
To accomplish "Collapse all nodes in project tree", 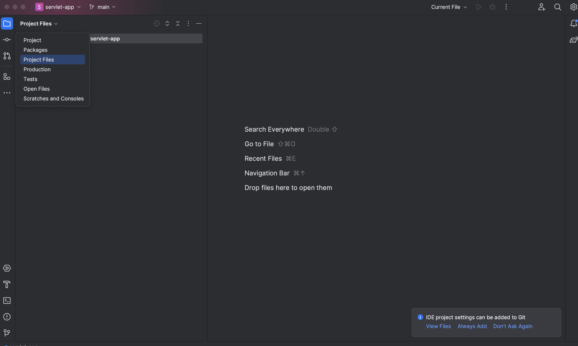I will 178,24.
